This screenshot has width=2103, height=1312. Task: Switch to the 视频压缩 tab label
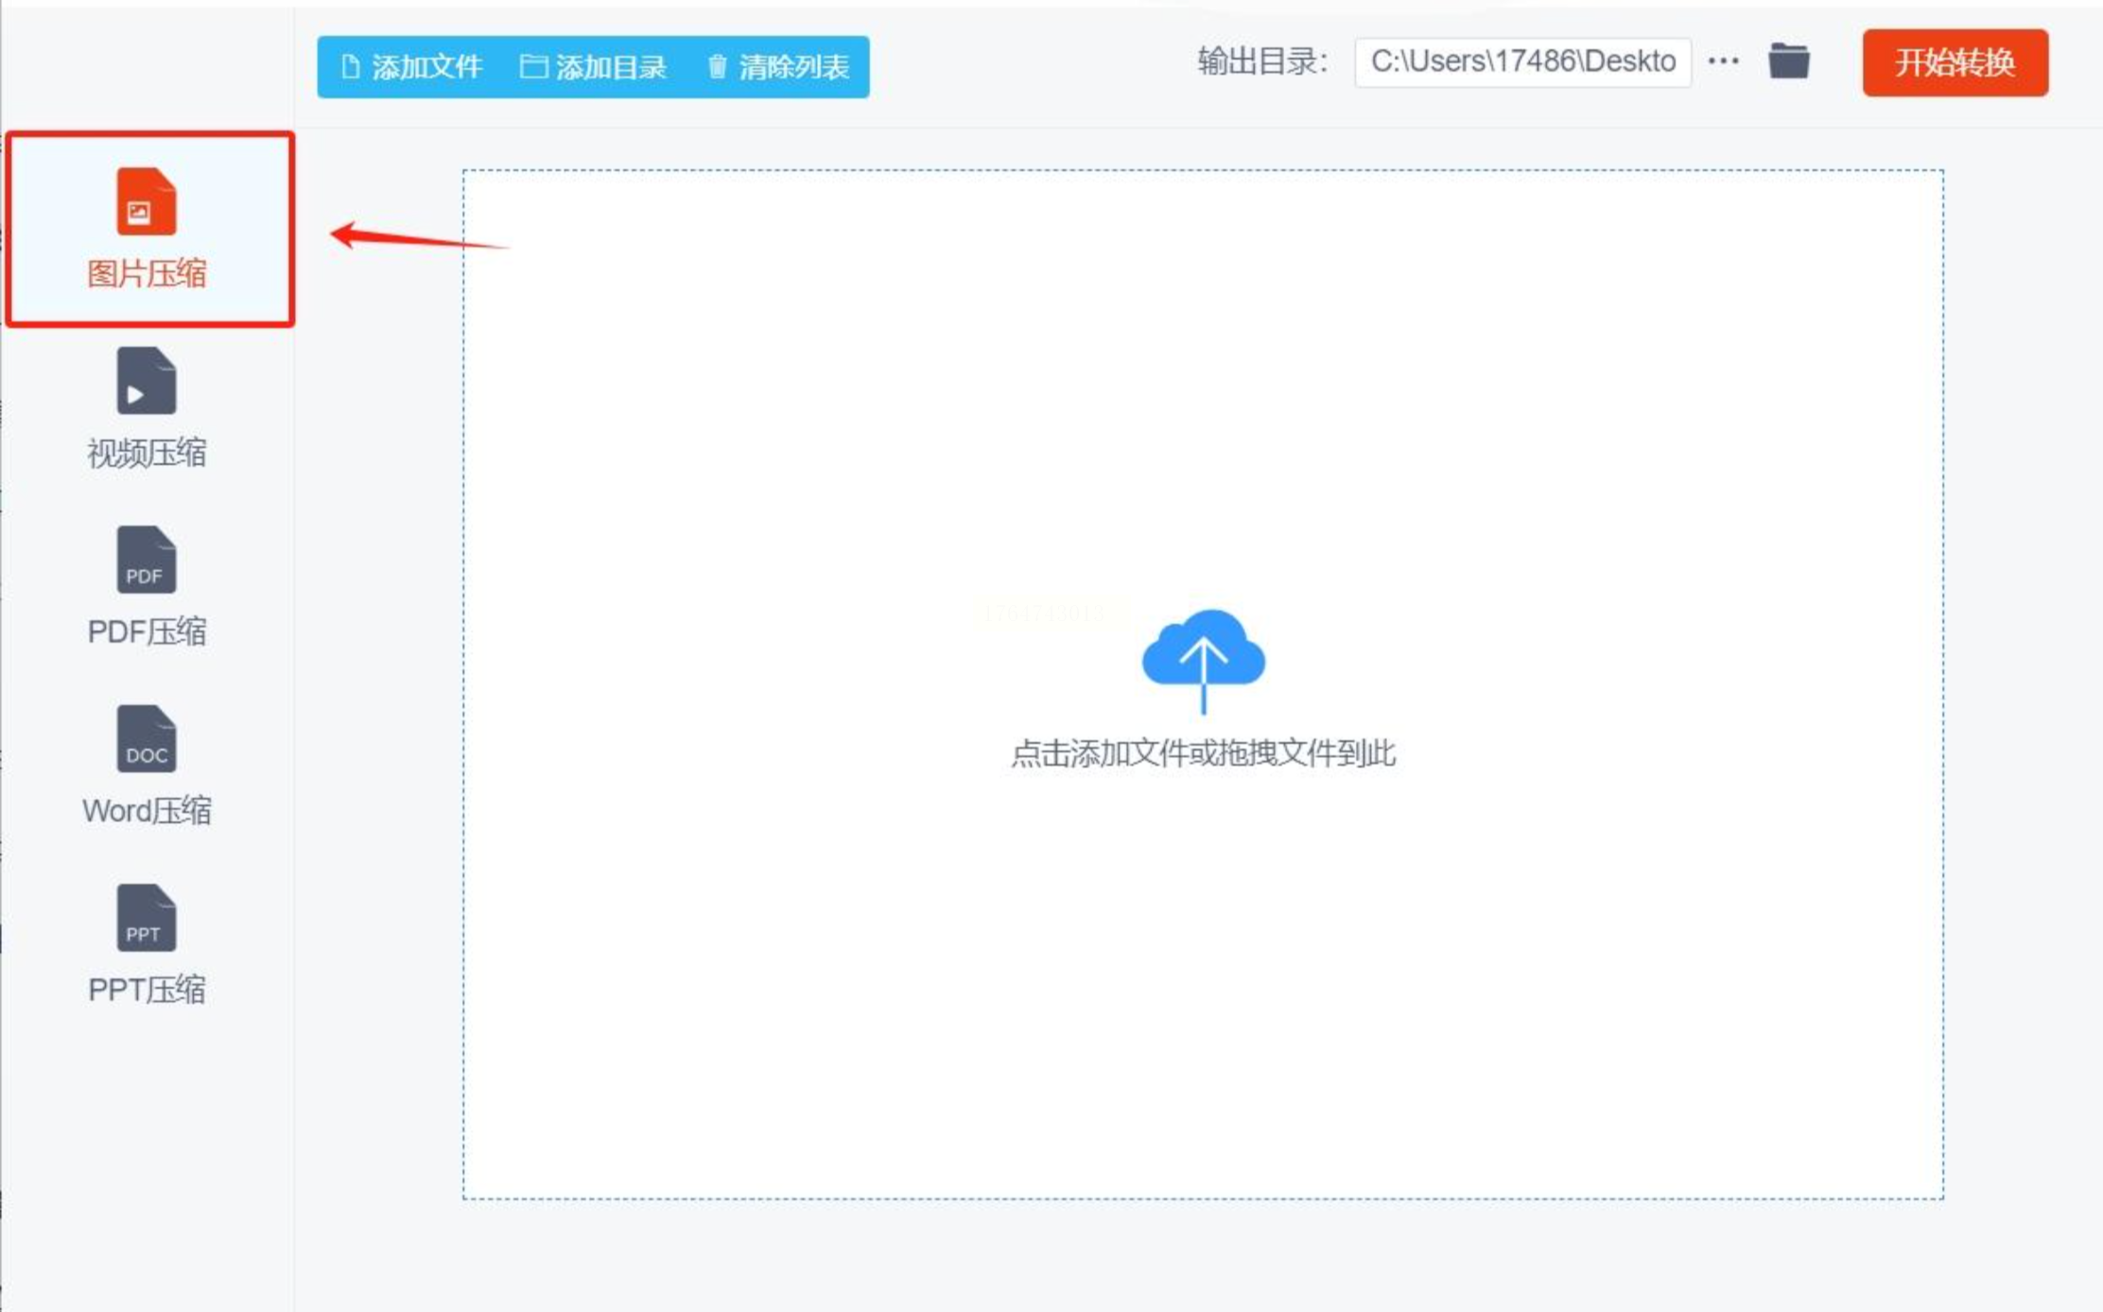147,454
